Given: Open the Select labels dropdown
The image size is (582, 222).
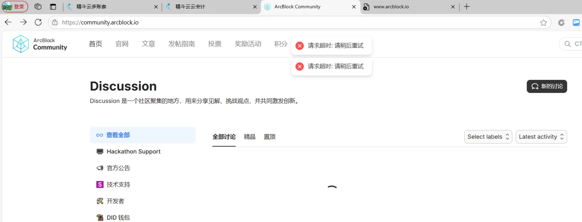Looking at the screenshot, I should coord(488,137).
